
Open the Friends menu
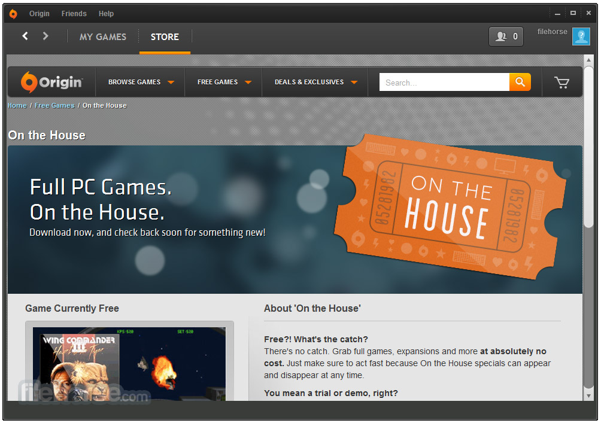coord(74,14)
